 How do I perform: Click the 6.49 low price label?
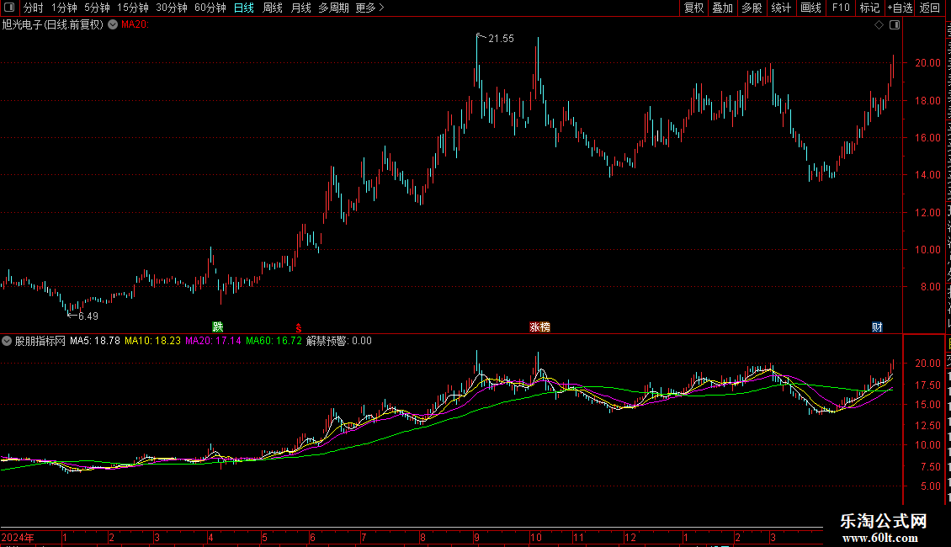pyautogui.click(x=88, y=316)
